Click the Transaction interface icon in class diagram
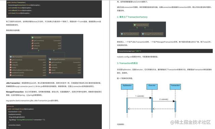 [33, 38]
